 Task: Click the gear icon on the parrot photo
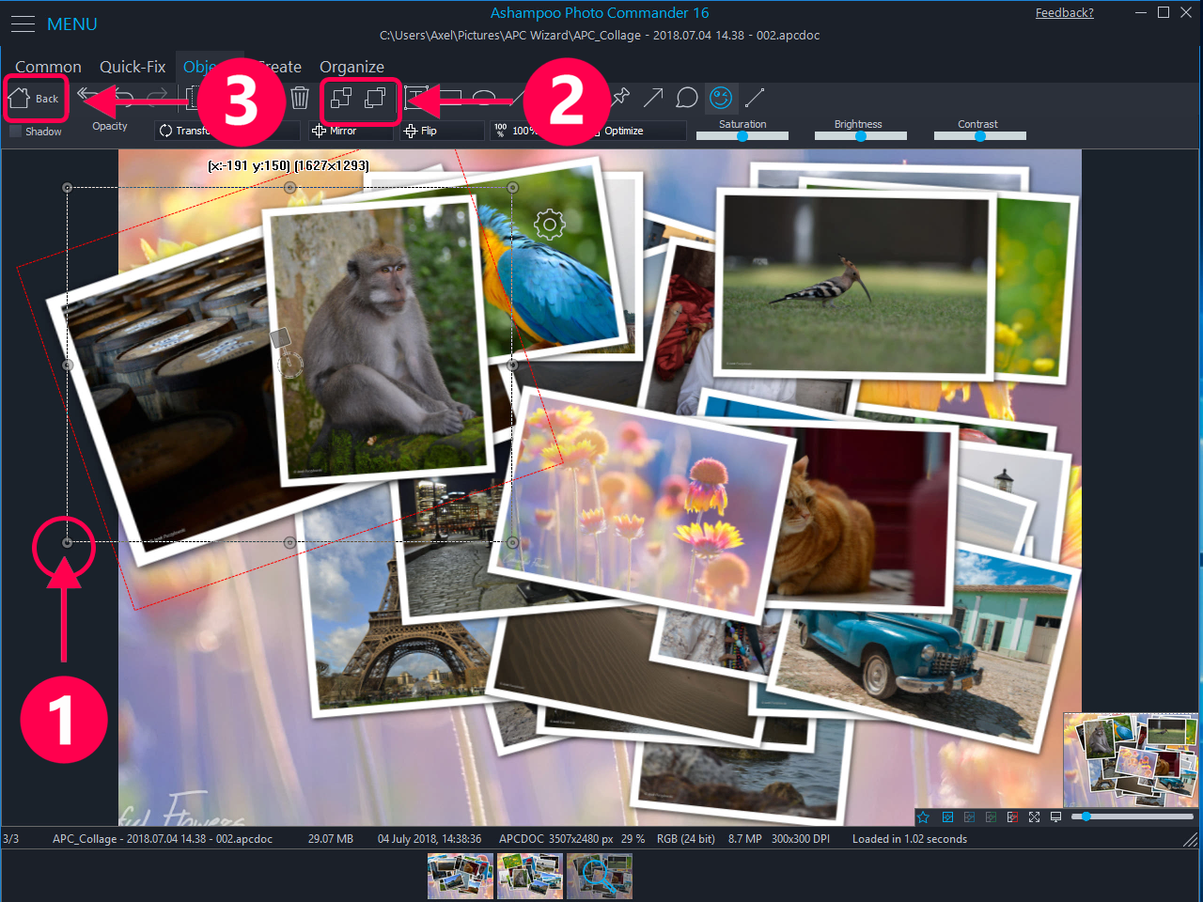click(x=550, y=224)
